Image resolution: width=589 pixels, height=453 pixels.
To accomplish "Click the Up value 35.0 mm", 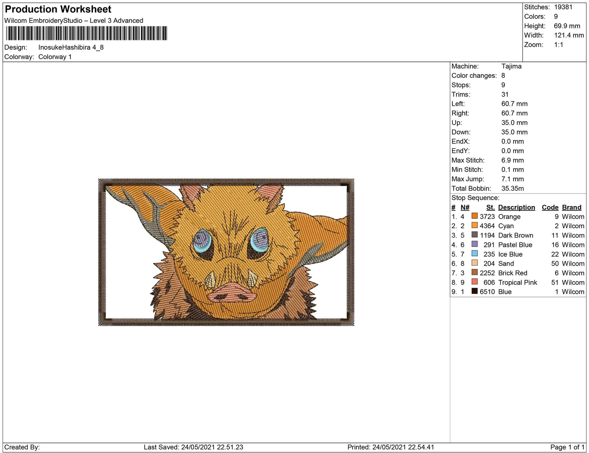I will [x=514, y=122].
